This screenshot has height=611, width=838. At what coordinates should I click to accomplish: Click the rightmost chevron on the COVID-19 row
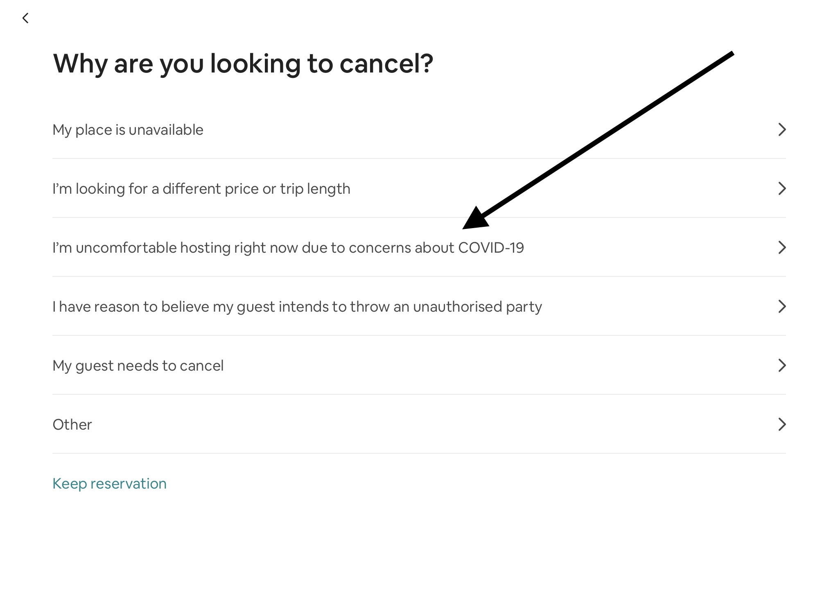tap(782, 247)
